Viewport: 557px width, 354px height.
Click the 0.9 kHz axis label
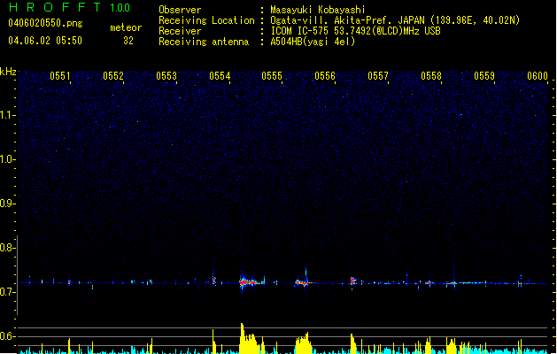tap(8, 204)
